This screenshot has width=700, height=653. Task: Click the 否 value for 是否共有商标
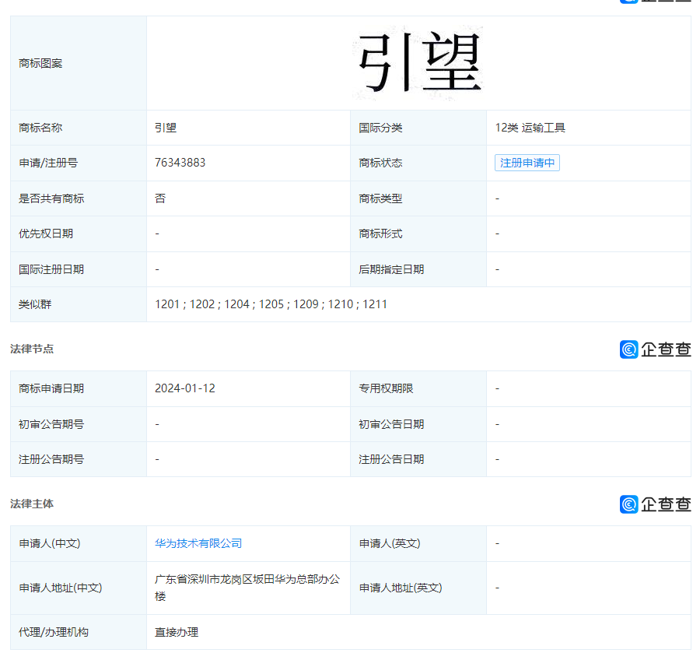tap(160, 198)
